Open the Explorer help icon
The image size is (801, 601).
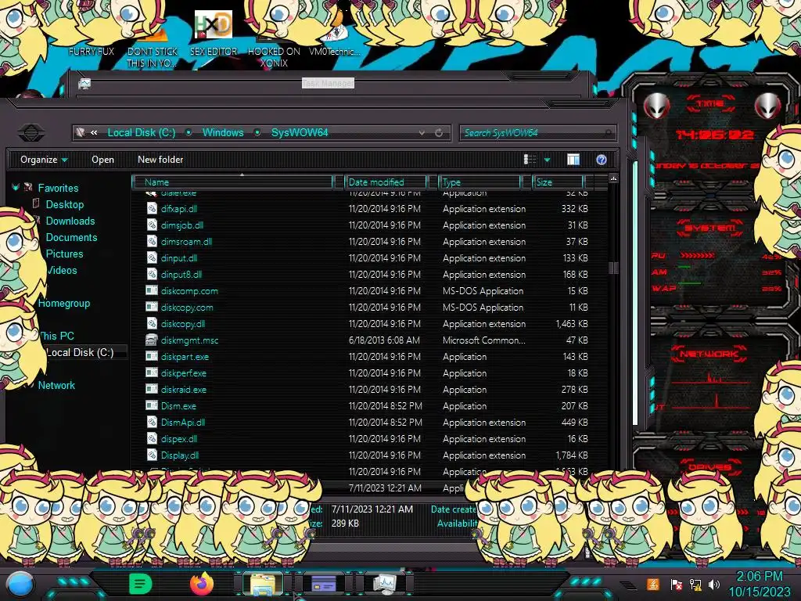pyautogui.click(x=602, y=160)
